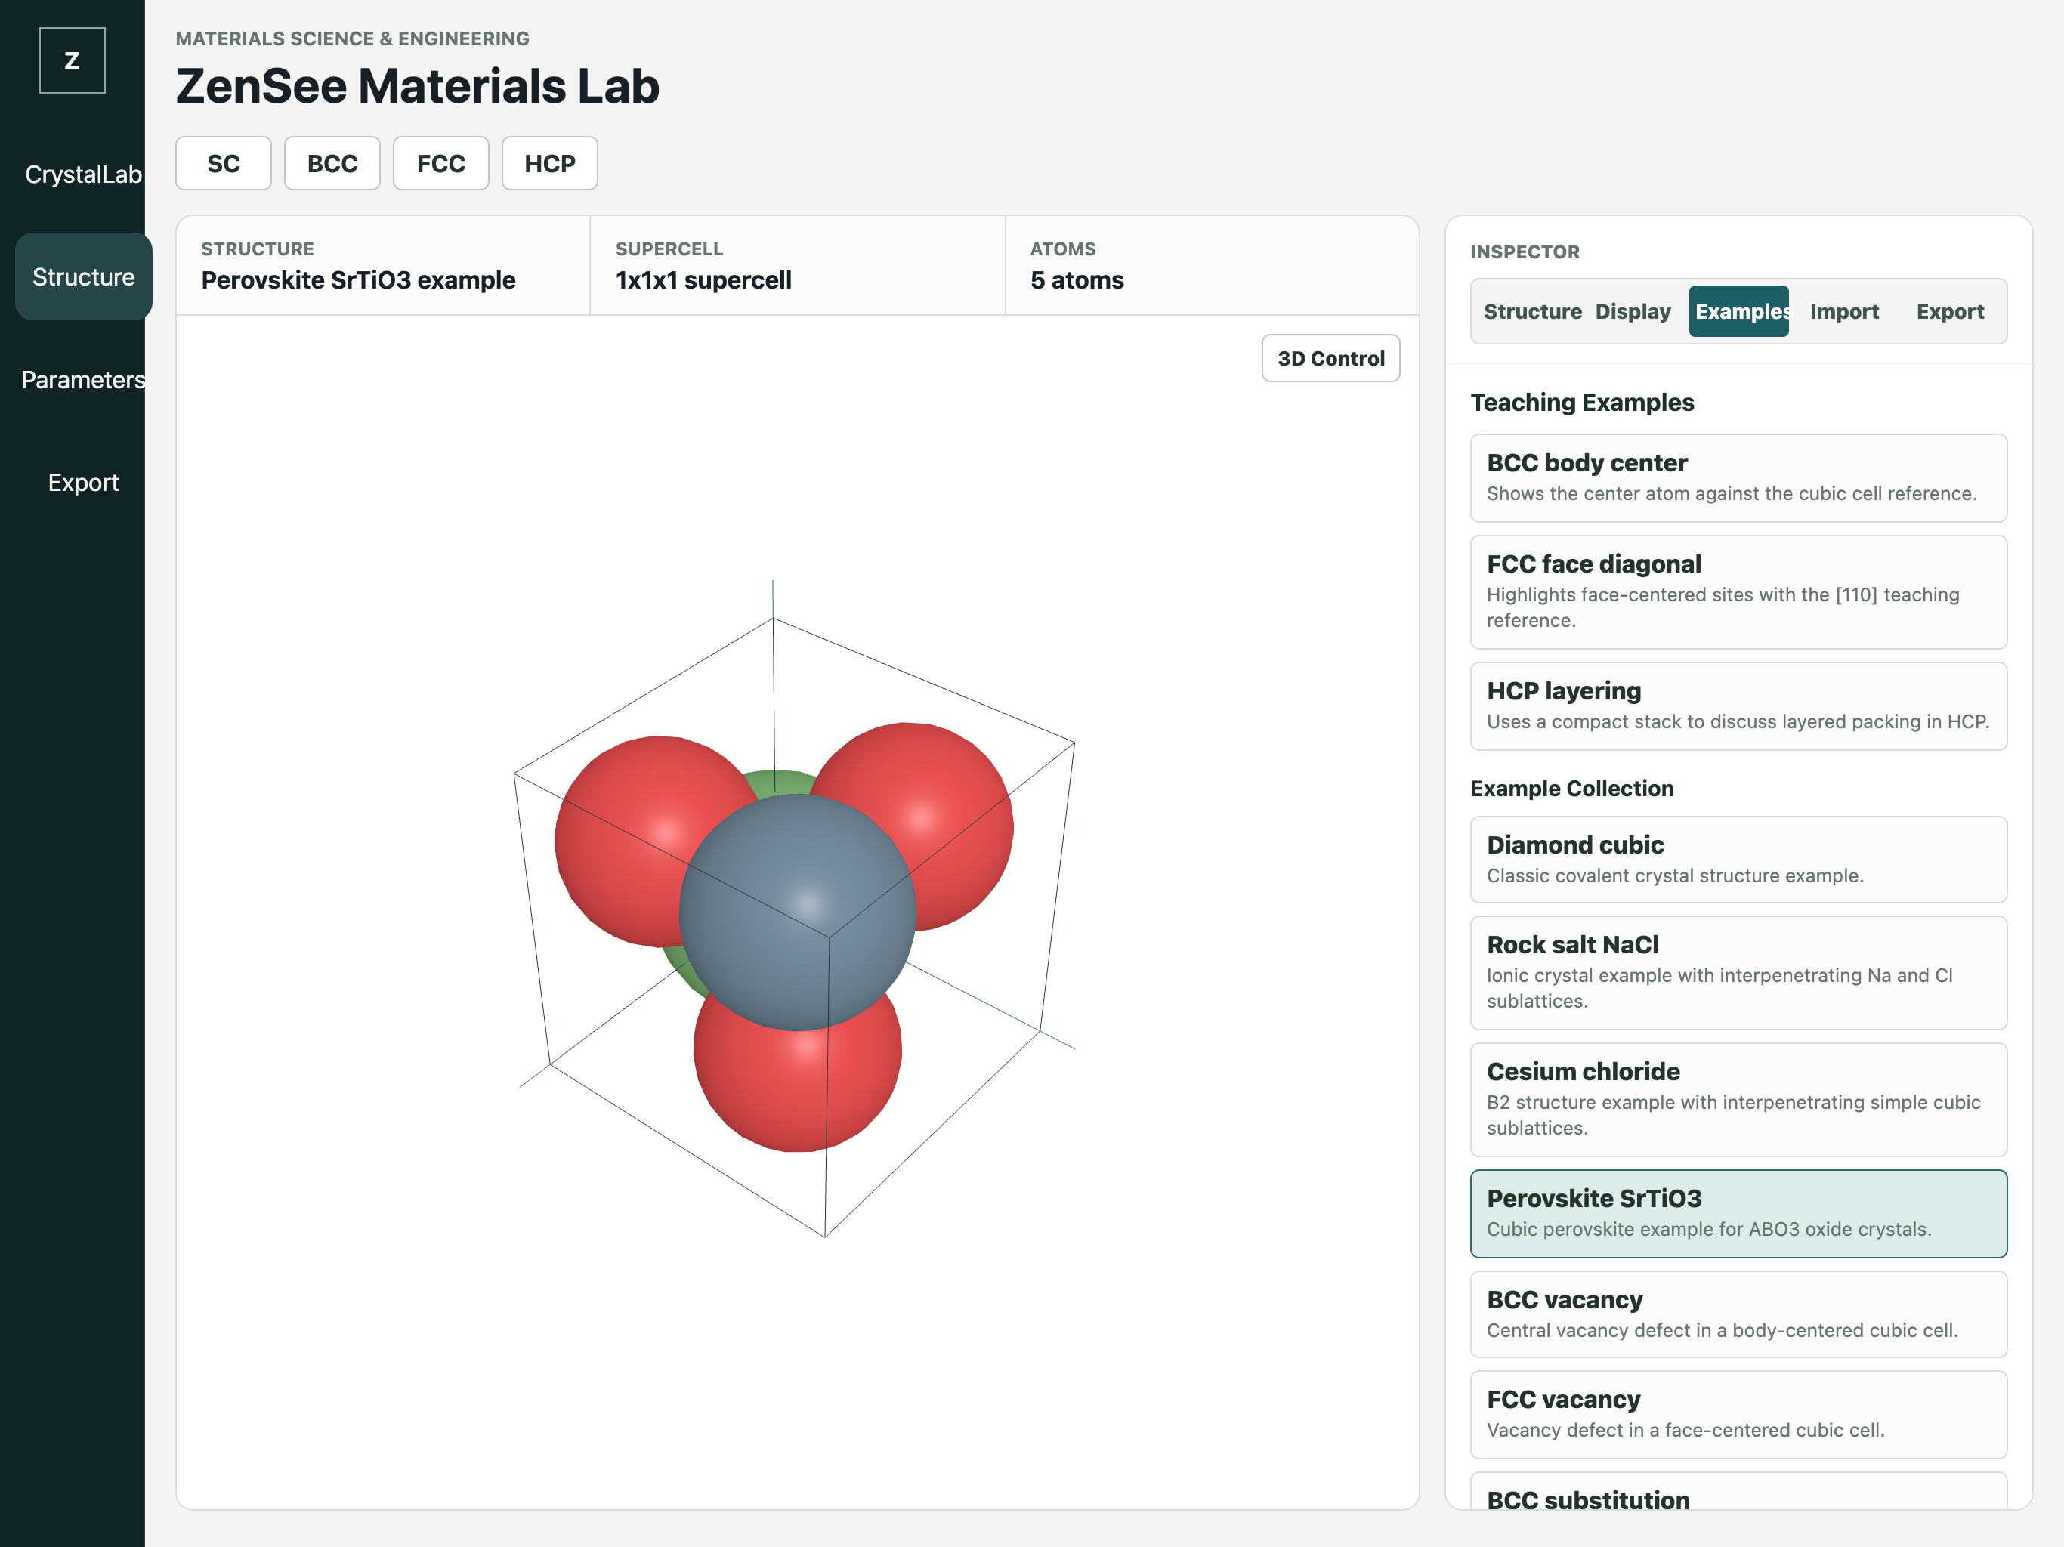The width and height of the screenshot is (2064, 1547).
Task: Click the bottom red oxygen atom
Action: click(x=798, y=1087)
